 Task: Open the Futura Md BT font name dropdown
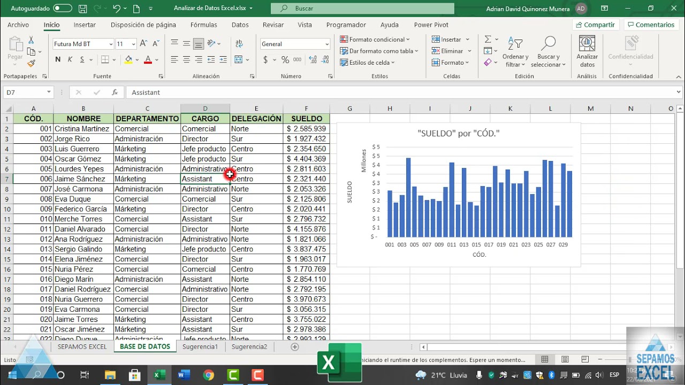click(x=111, y=44)
